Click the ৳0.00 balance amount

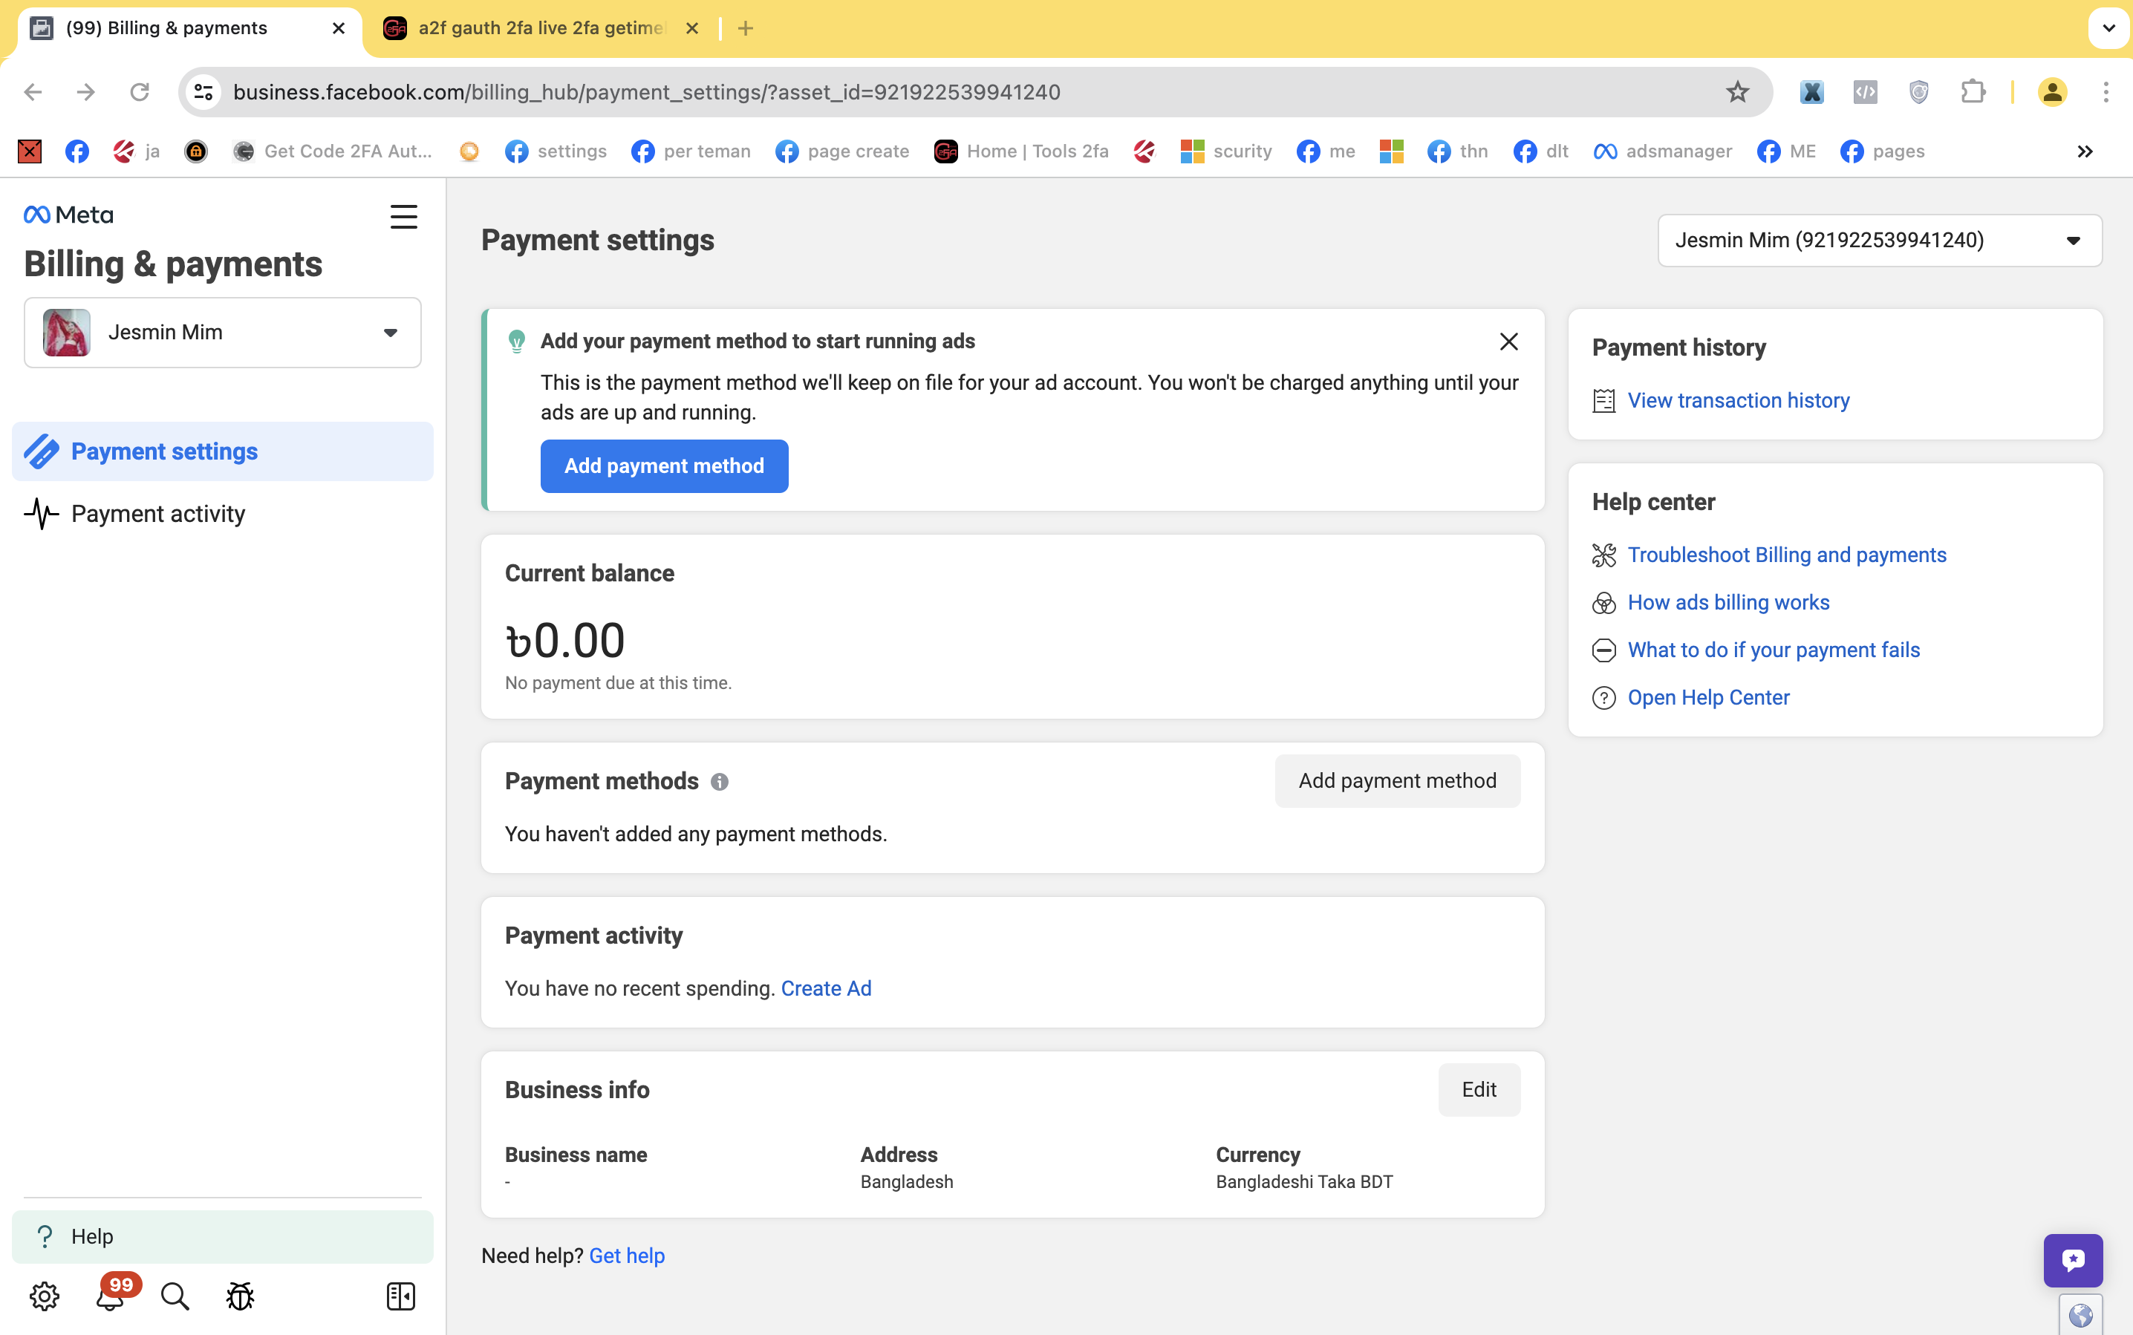click(x=565, y=640)
